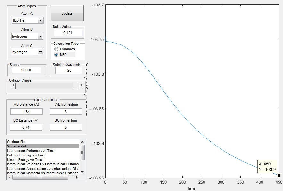The width and height of the screenshot is (283, 191).
Task: Select Internuclear Momenta vs Internuclear Distance
Action: [x=43, y=173]
